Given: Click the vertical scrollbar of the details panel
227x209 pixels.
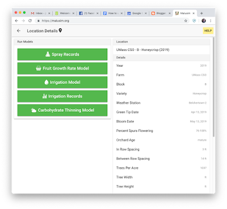Looking at the screenshot, I should (x=214, y=87).
